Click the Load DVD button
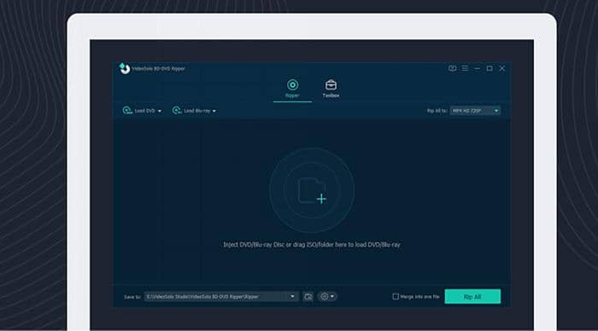Viewport: 598px width, 331px height. pos(142,110)
